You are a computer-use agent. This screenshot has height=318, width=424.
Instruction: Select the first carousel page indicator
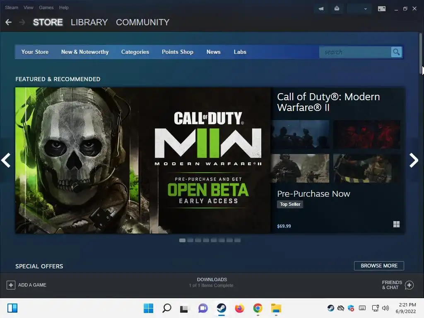tap(182, 240)
